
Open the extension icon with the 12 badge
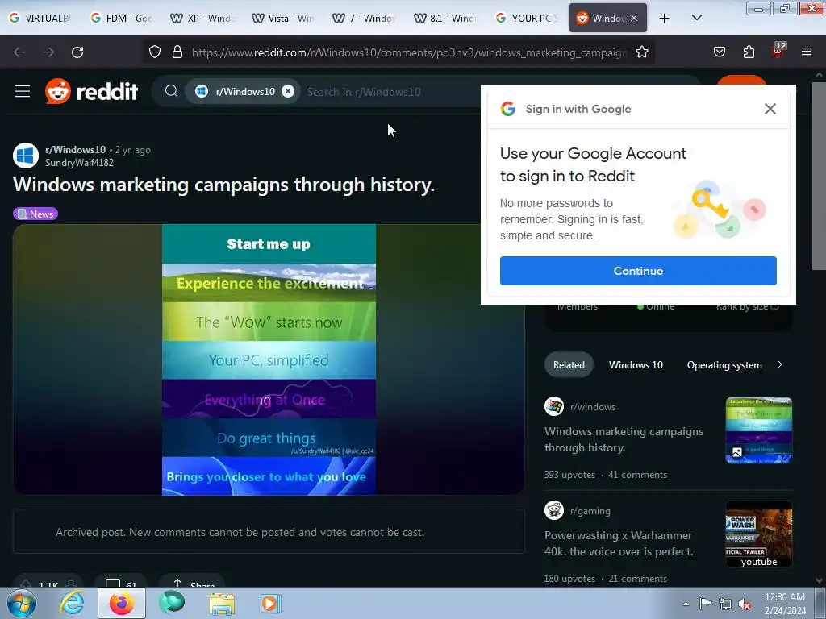[778, 51]
